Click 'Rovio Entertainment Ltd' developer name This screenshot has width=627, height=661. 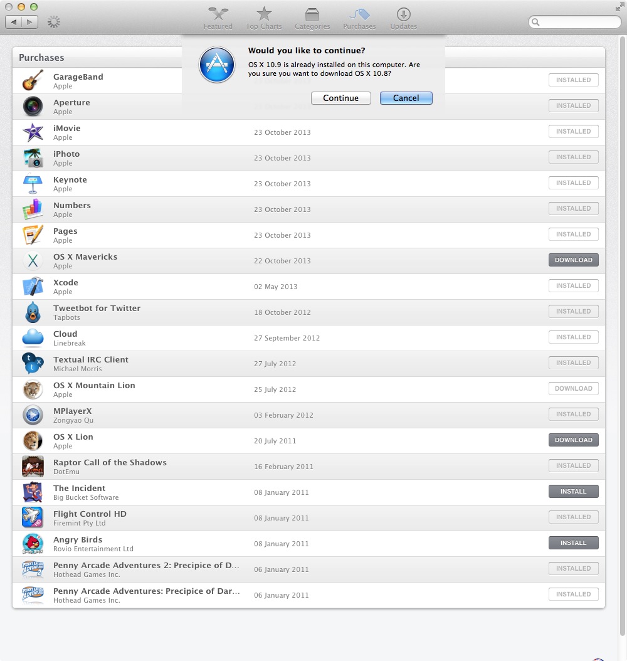tap(93, 549)
